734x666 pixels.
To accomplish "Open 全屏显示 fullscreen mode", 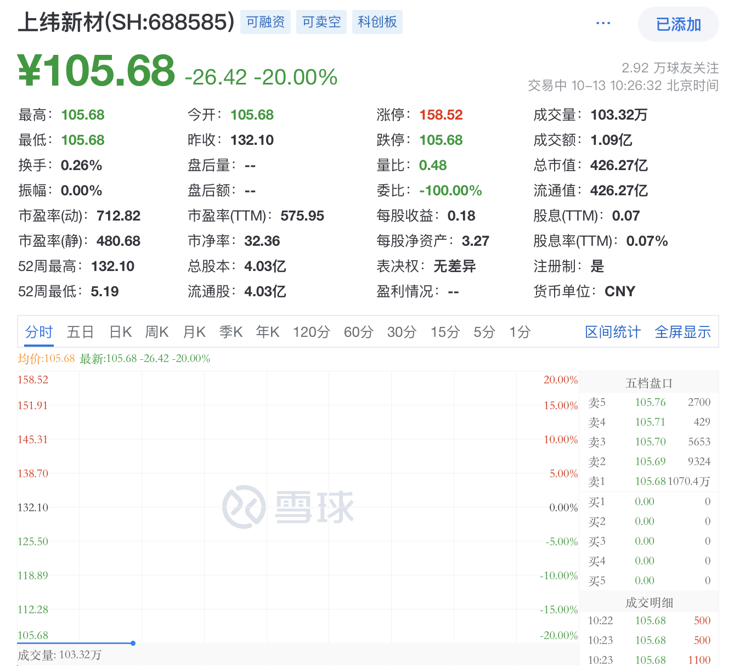I will 683,332.
